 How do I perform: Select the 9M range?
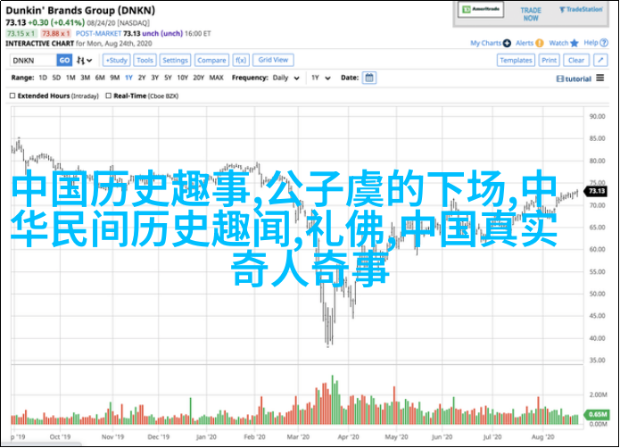click(115, 78)
